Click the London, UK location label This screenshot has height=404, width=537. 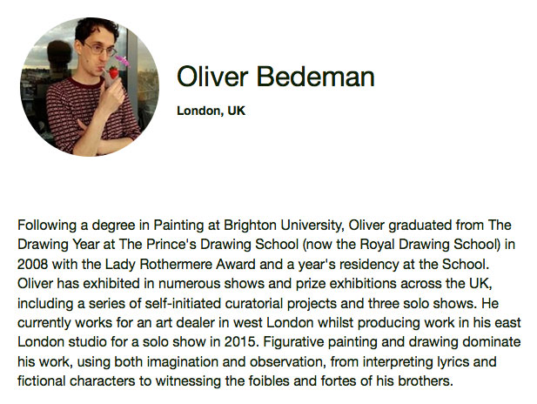pyautogui.click(x=211, y=111)
